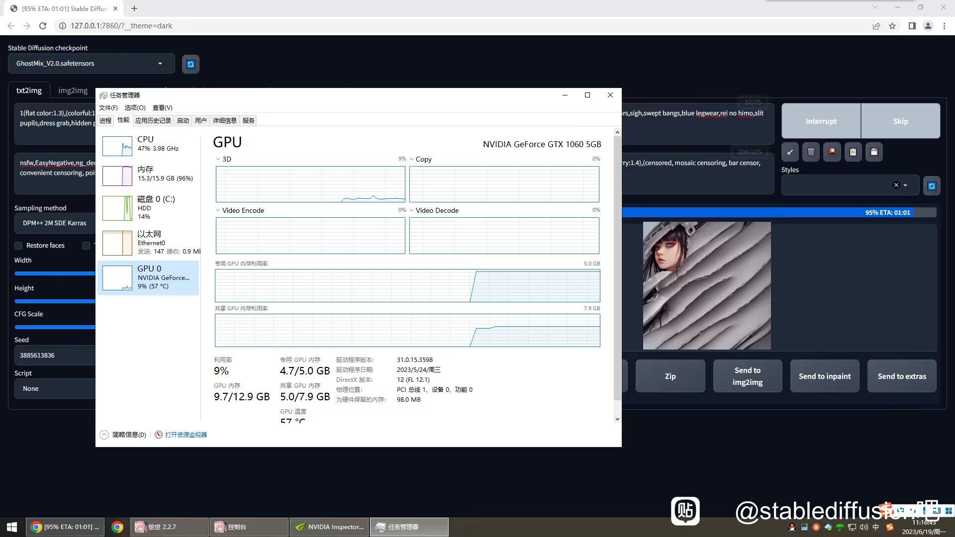Open QQ penguin icon in the system tray
Viewport: 955px width, 537px height.
pos(792,527)
